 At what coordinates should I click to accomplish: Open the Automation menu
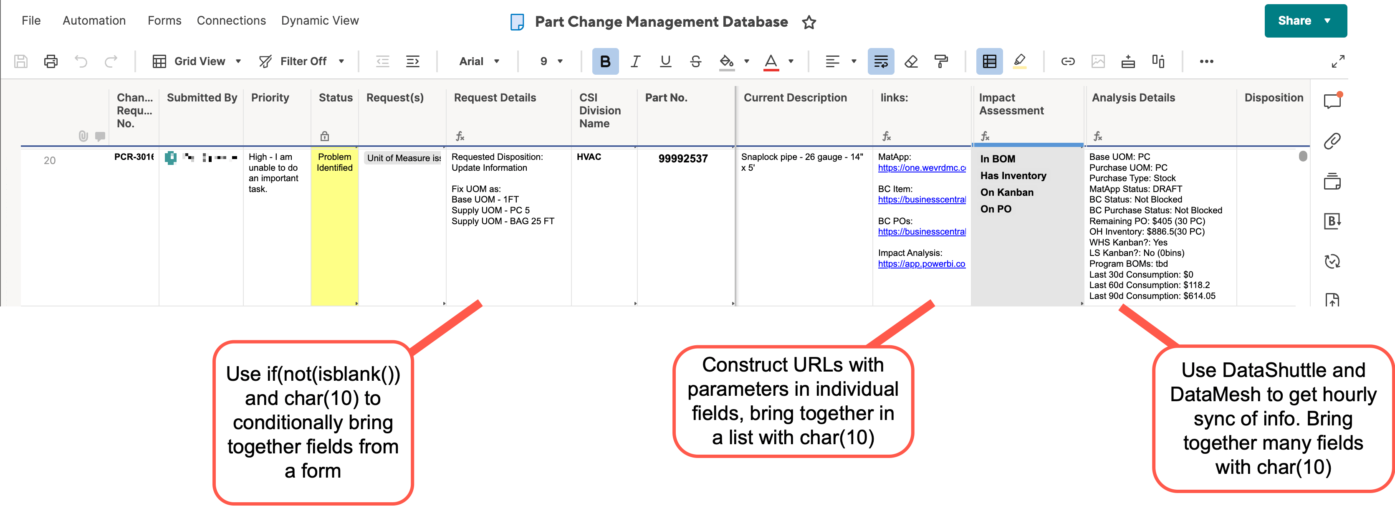(x=94, y=20)
